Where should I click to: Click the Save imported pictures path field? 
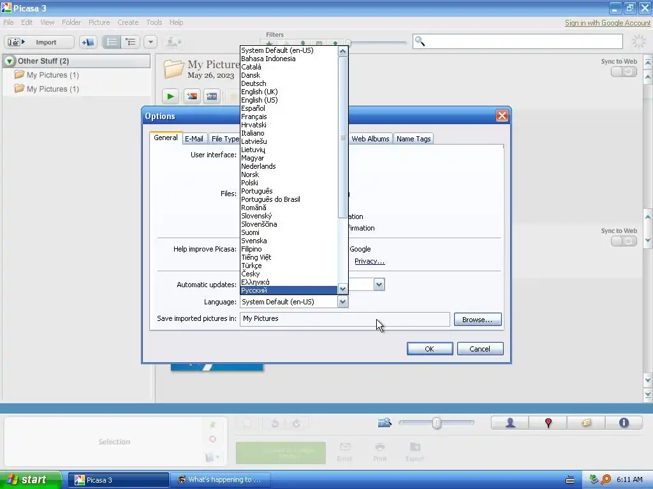coord(345,319)
